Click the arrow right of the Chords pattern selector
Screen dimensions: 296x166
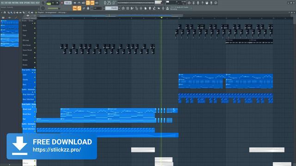[x=119, y=8]
